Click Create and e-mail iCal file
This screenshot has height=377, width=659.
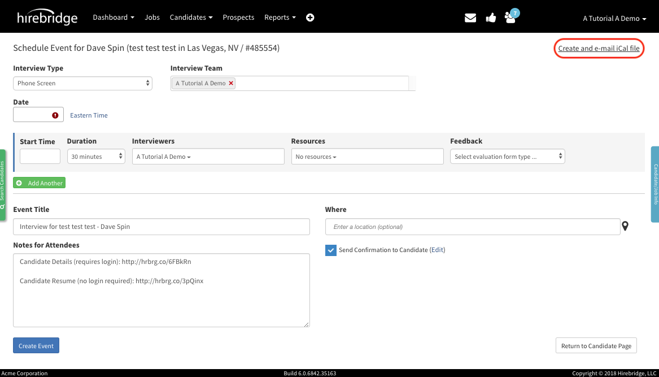[x=599, y=49]
